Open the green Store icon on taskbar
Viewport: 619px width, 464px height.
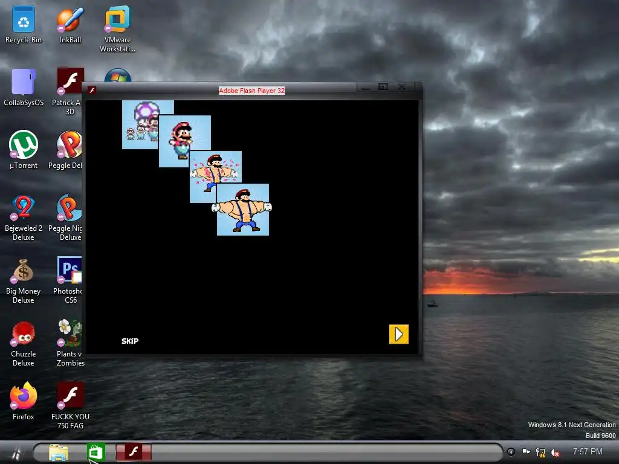[x=96, y=452]
